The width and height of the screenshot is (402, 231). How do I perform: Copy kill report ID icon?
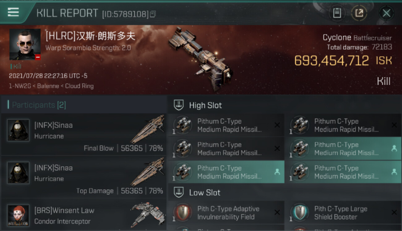153,14
